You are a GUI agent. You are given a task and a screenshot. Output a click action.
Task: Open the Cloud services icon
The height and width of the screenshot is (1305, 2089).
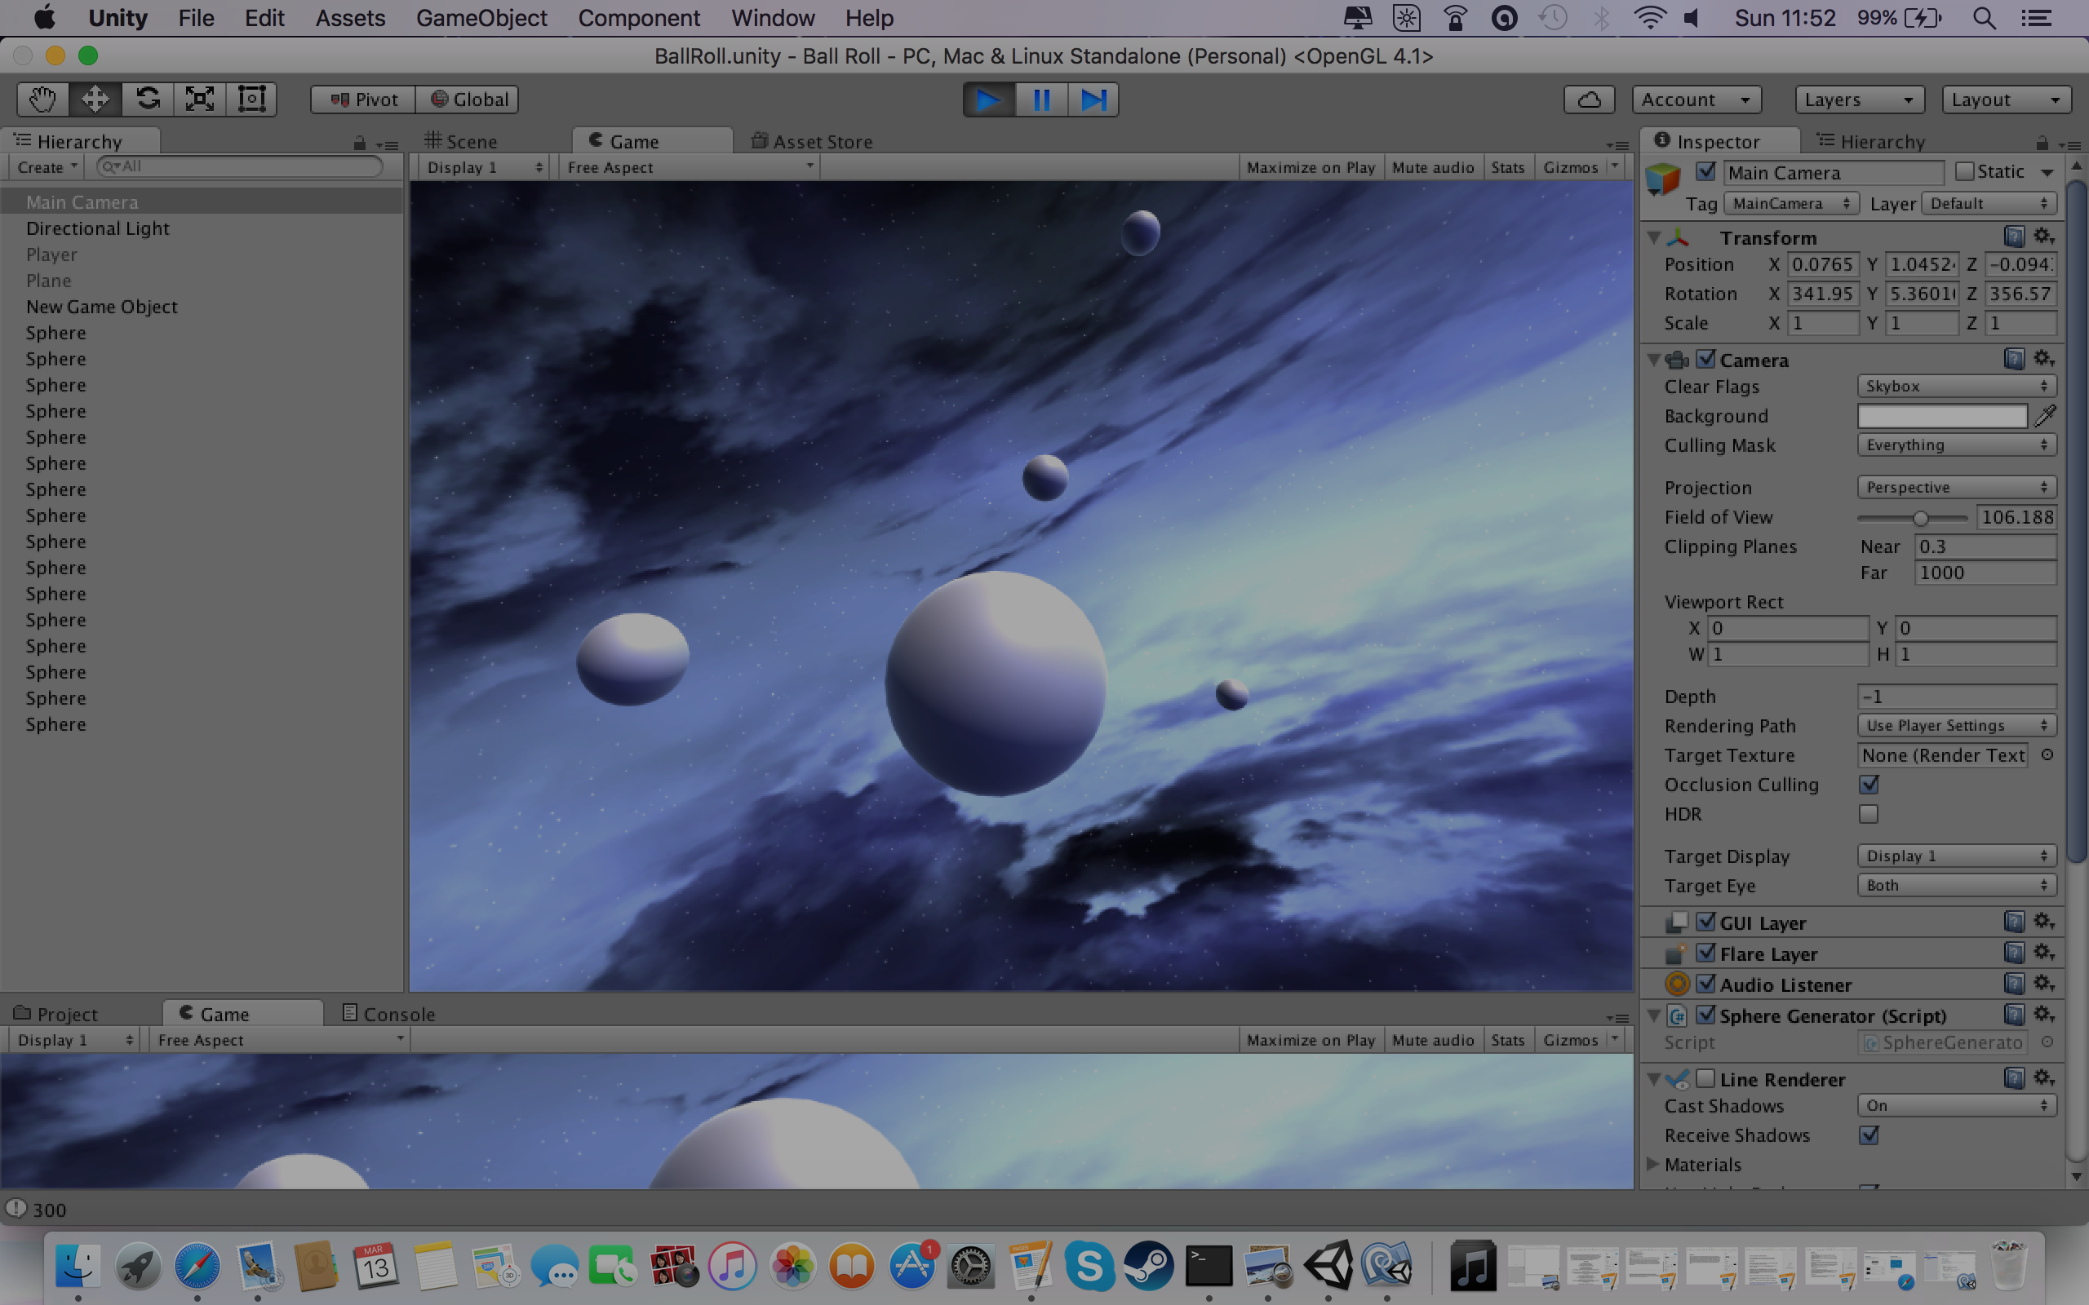pos(1588,100)
